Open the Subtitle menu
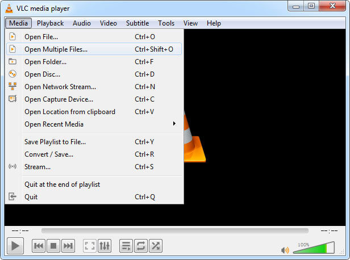The height and width of the screenshot is (260, 350). tap(137, 23)
